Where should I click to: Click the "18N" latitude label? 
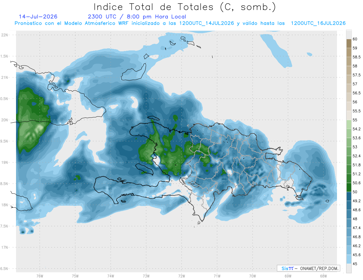(x=5, y=205)
